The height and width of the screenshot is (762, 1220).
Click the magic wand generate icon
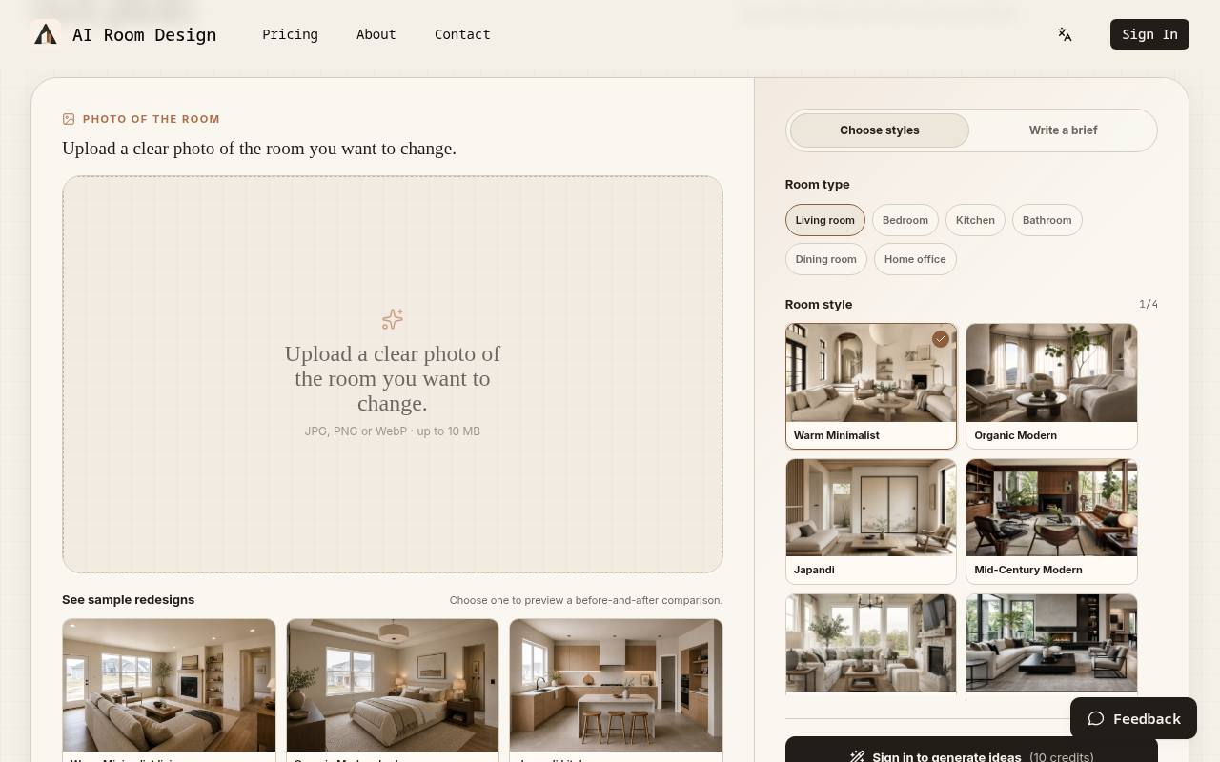(x=858, y=757)
